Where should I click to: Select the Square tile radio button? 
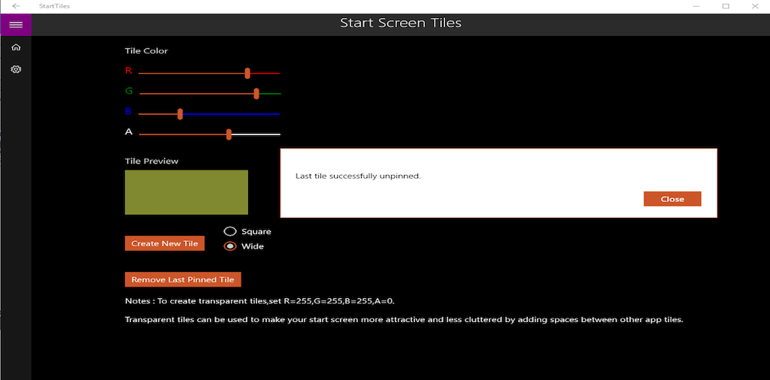coord(231,231)
